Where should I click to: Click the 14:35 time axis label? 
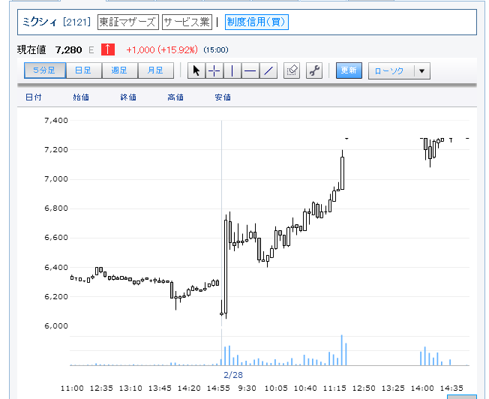pos(451,388)
